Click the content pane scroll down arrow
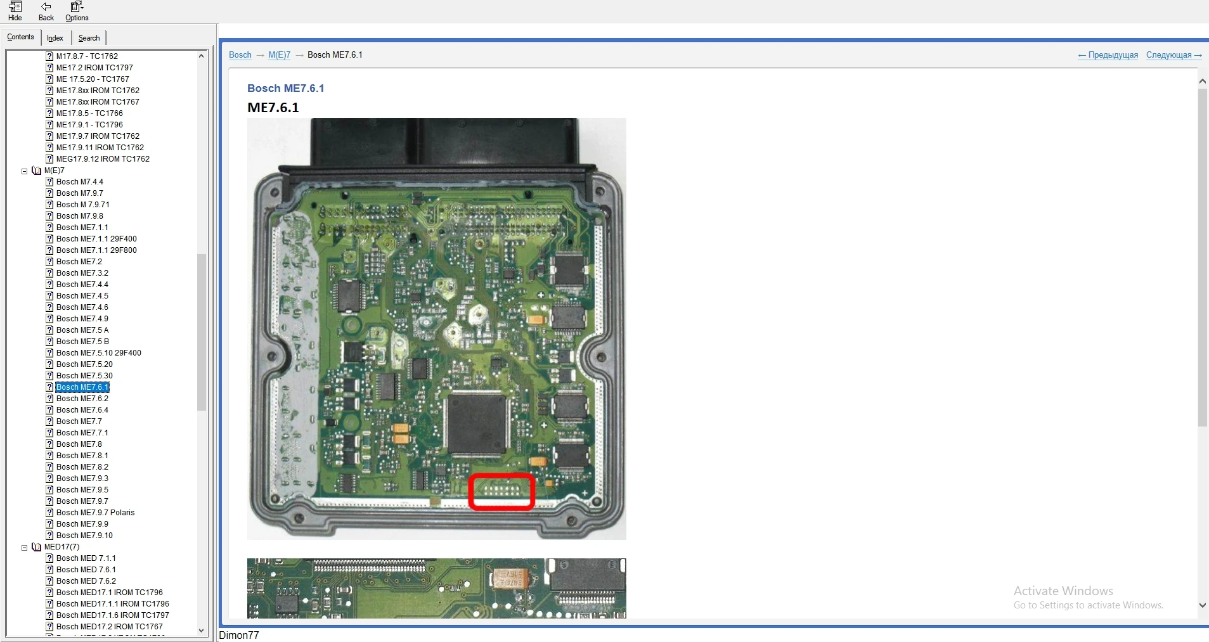Screen dimensions: 1209x642 click(x=1203, y=605)
